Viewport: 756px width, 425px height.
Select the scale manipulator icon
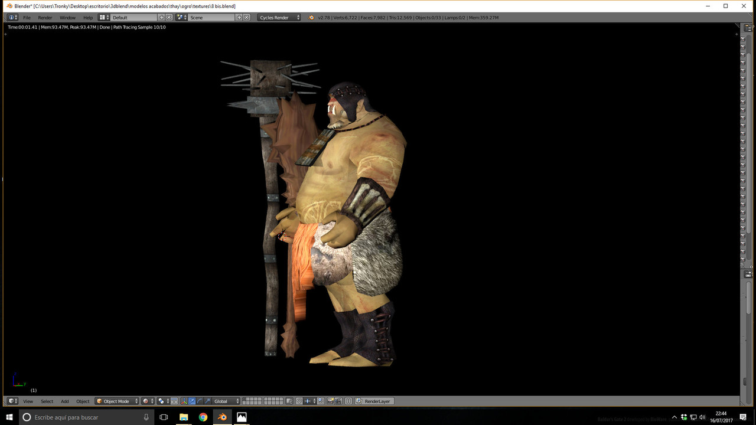207,401
